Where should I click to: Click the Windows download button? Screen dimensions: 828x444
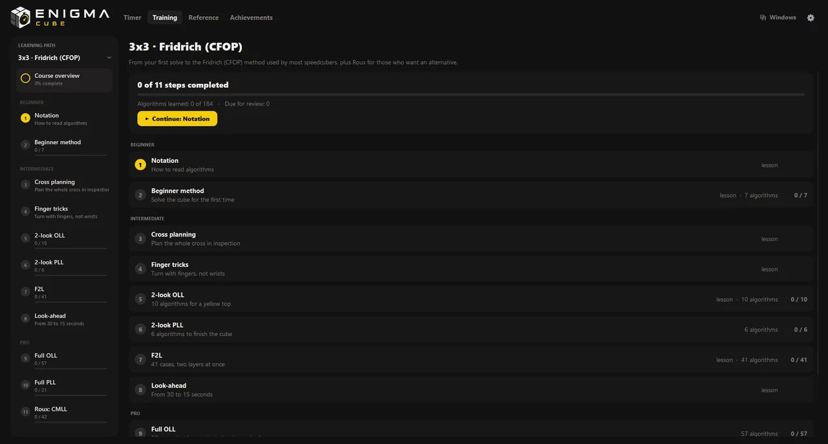click(778, 17)
